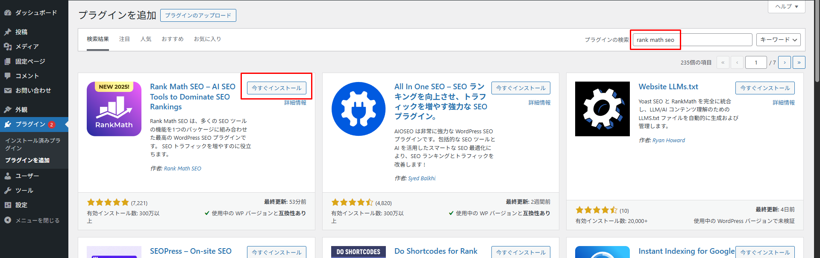Click メニューを閉じる collapse menu label
The height and width of the screenshot is (258, 820).
(38, 220)
